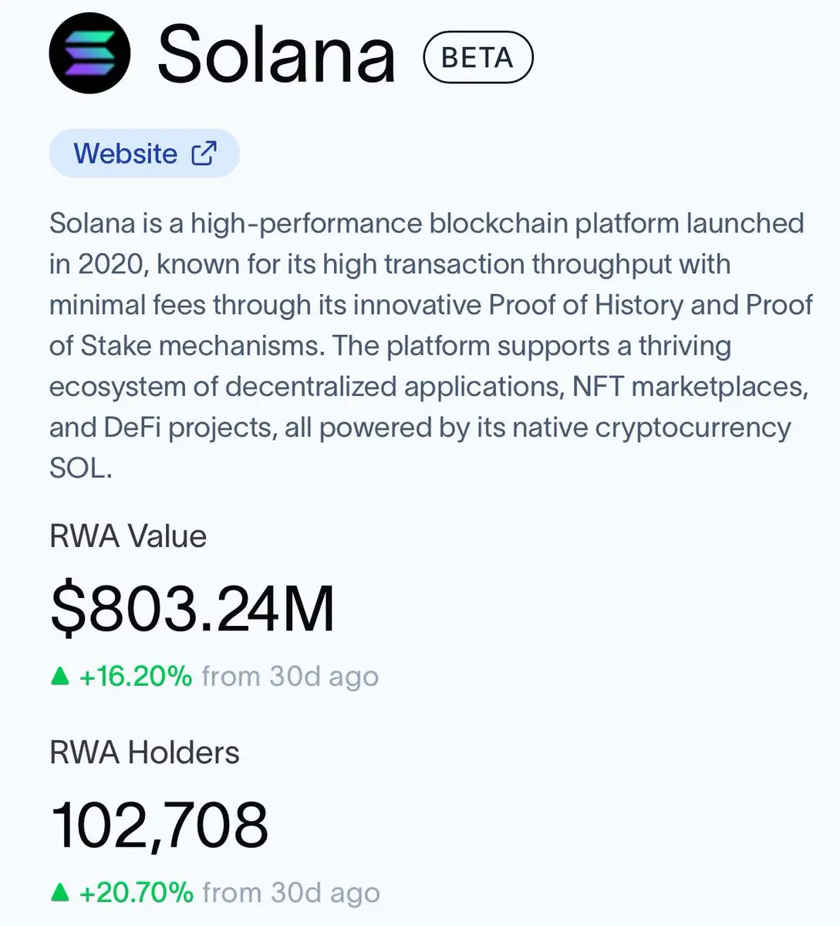Click "from 30d ago" under RWA Holders
The width and height of the screenshot is (840, 926).
pos(291,893)
